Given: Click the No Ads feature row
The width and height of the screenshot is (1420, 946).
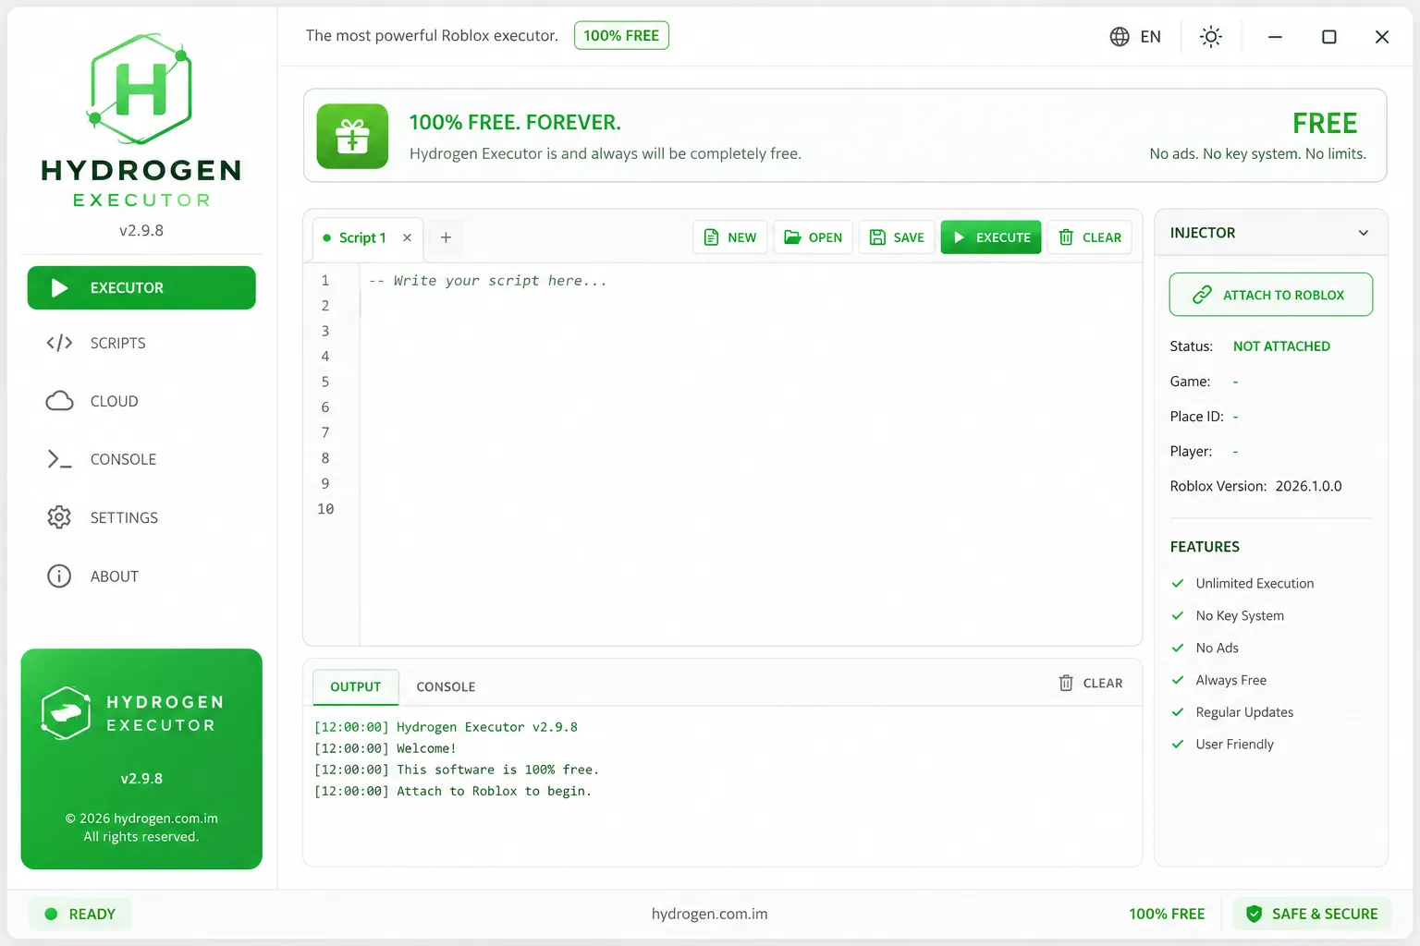Looking at the screenshot, I should click(x=1205, y=649).
